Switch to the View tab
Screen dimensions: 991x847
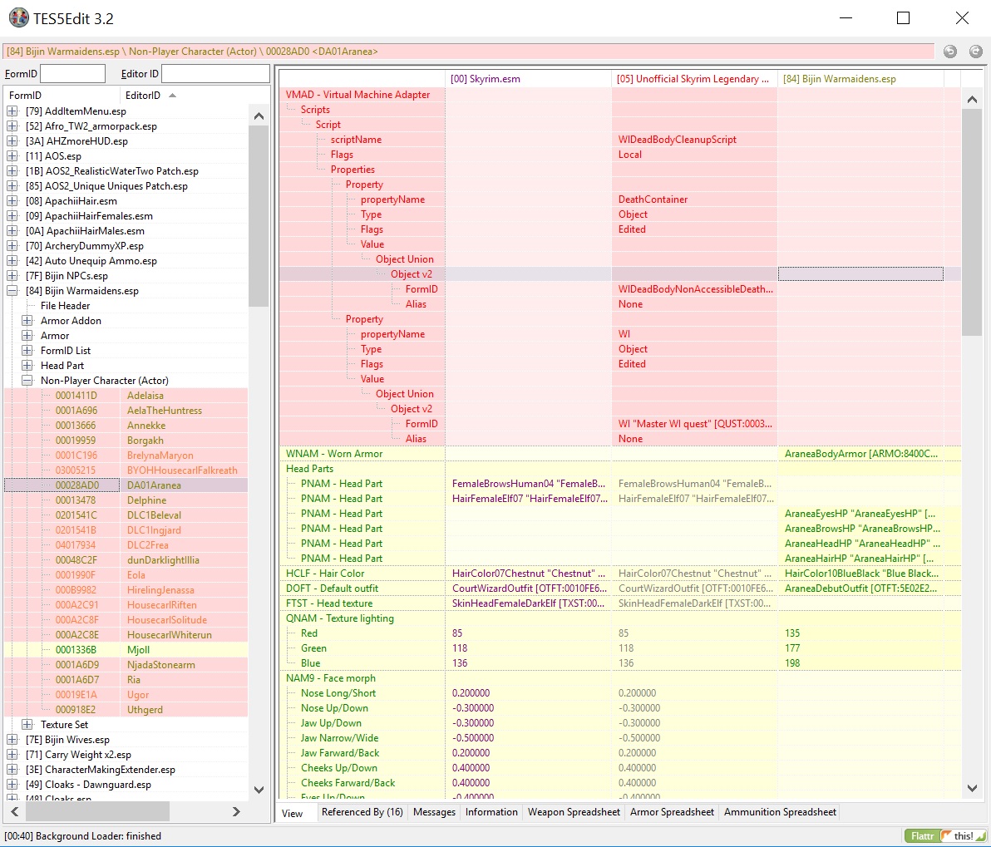[x=293, y=813]
